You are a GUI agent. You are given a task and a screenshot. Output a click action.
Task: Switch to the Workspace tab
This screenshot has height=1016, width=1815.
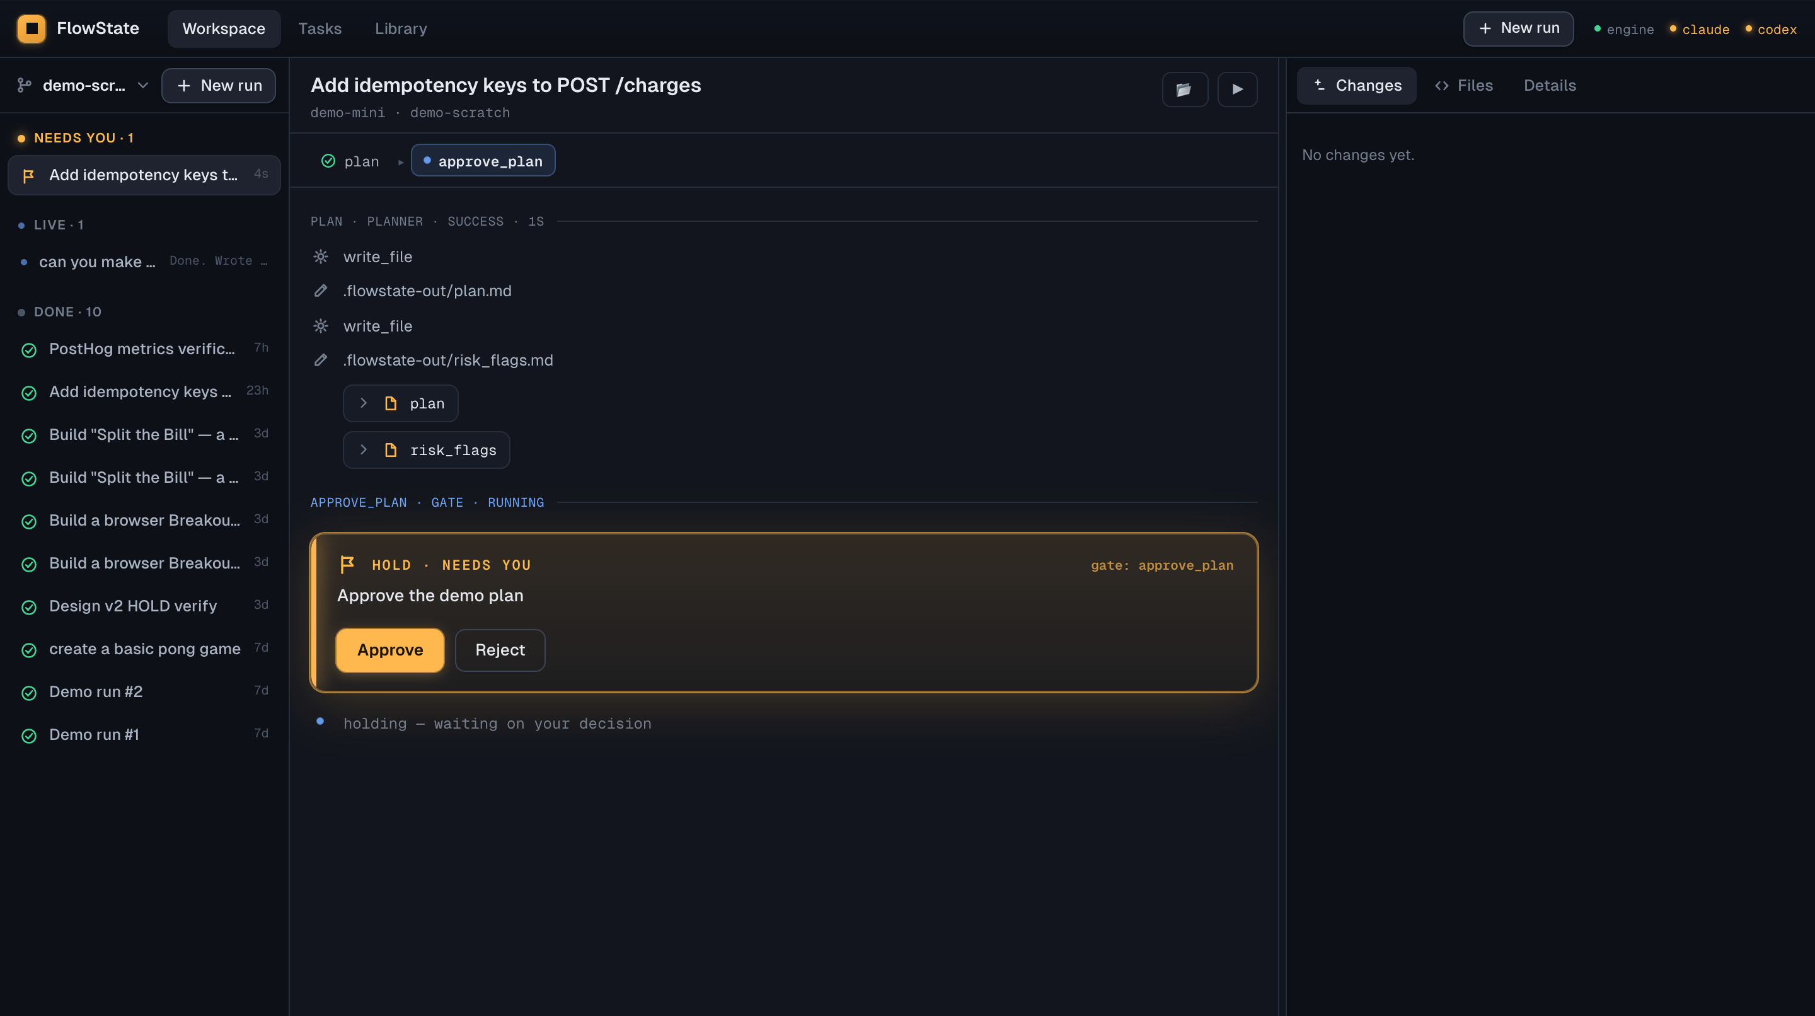point(224,28)
